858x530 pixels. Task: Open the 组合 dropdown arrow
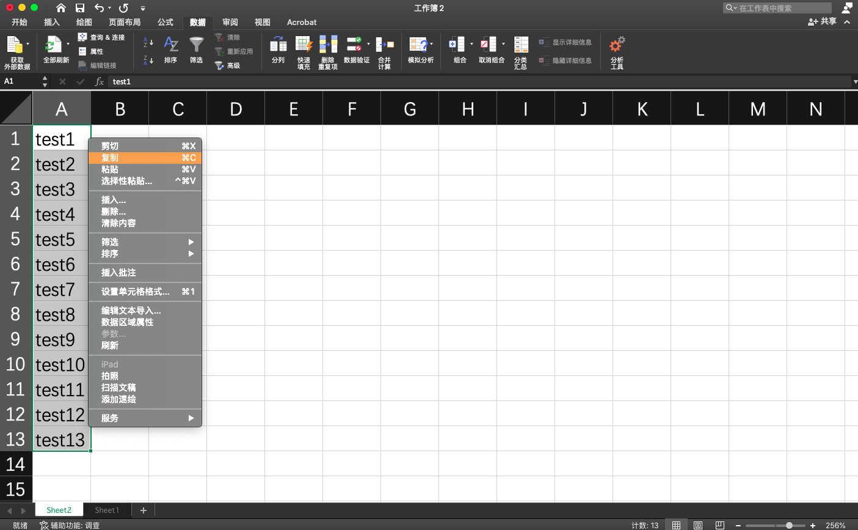click(x=471, y=43)
